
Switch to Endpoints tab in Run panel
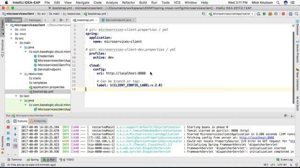[x=38, y=121]
